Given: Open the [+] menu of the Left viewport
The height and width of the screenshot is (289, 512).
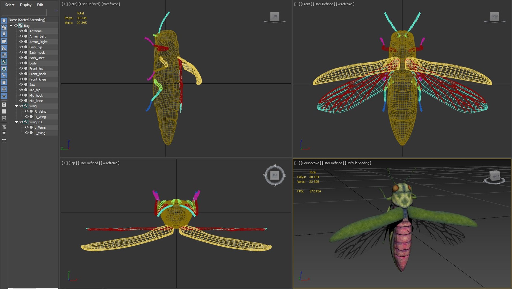Looking at the screenshot, I should pyautogui.click(x=64, y=4).
